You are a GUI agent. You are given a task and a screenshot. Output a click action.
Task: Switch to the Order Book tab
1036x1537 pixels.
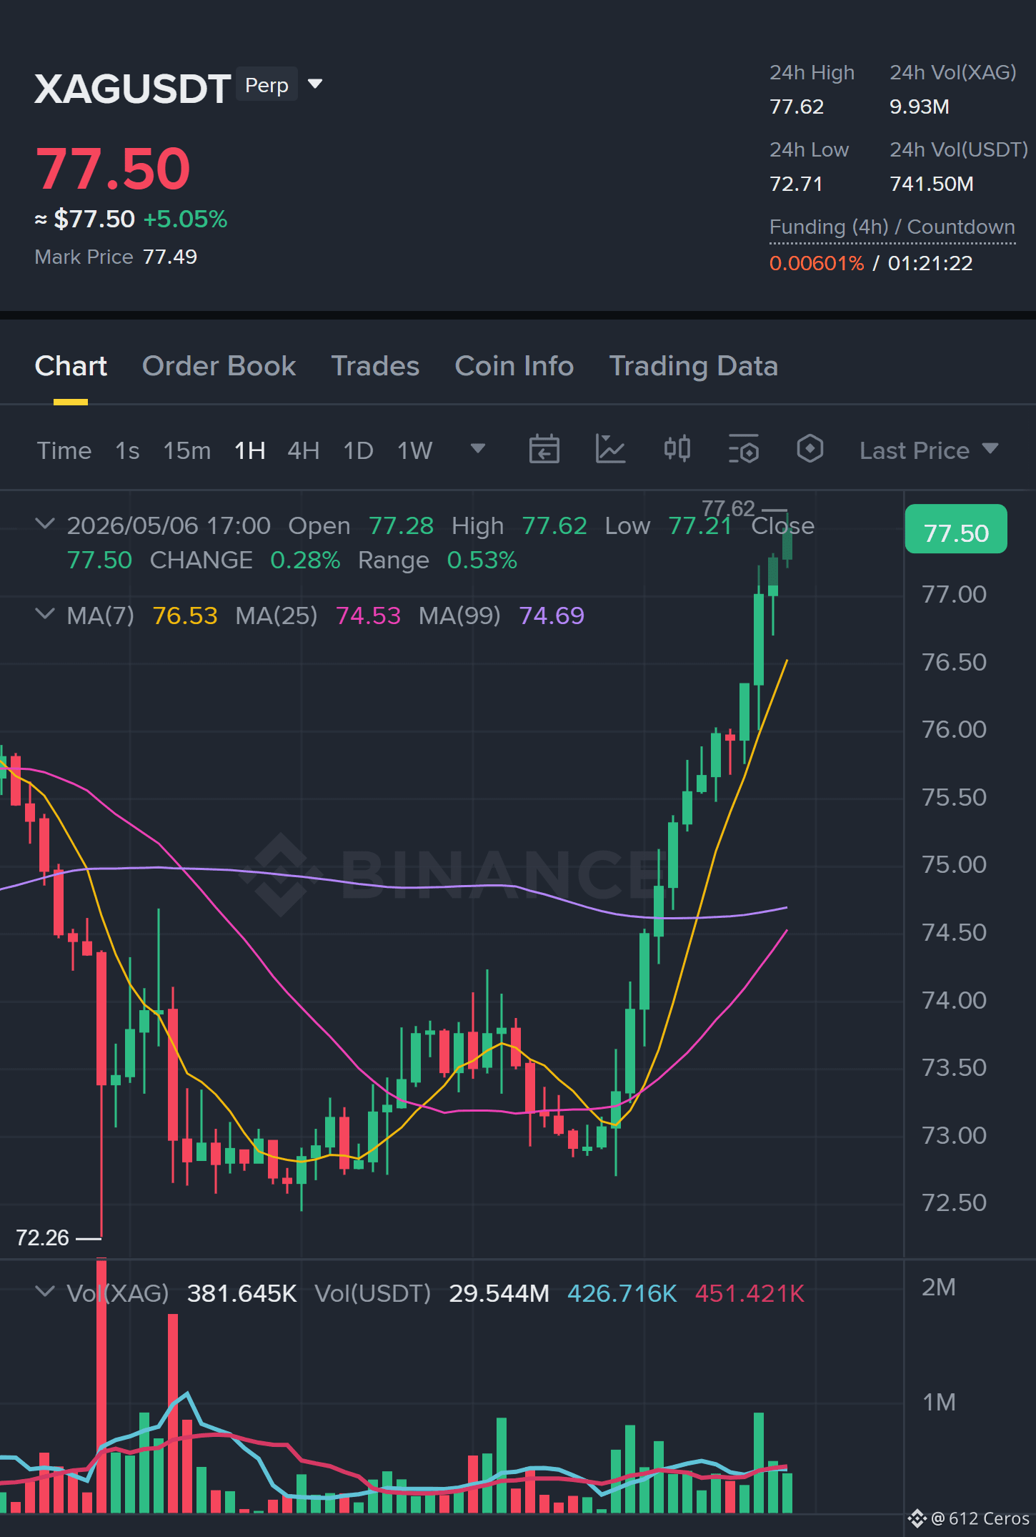point(219,366)
